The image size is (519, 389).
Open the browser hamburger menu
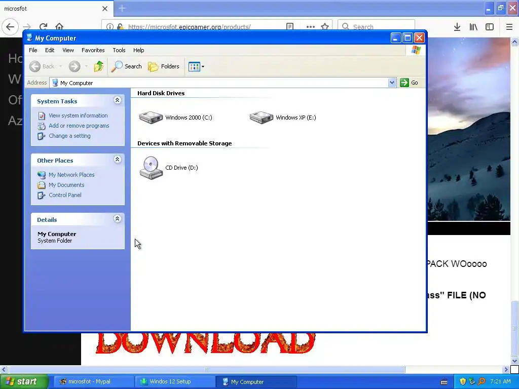[x=509, y=27]
